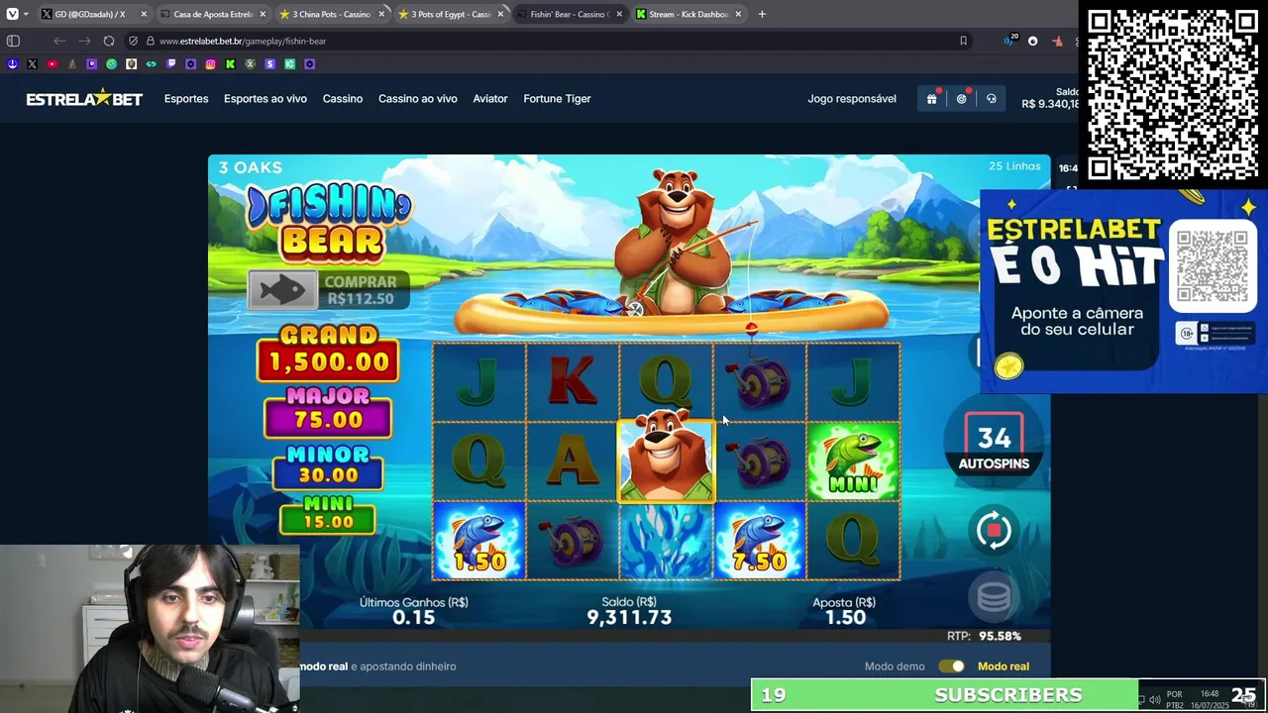
Task: Close the 3 China Pots tab
Action: (x=381, y=14)
